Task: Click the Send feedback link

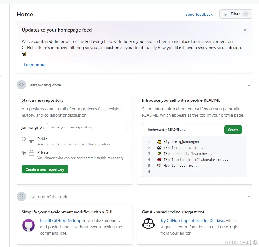Action: coord(199,14)
